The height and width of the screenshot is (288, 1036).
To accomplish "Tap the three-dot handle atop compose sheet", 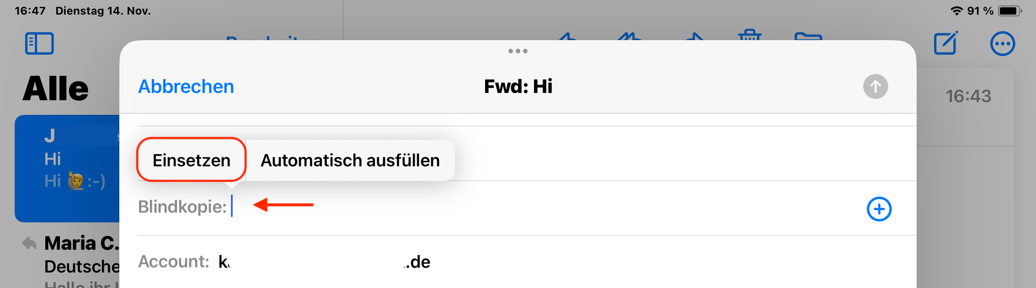I will coord(518,51).
